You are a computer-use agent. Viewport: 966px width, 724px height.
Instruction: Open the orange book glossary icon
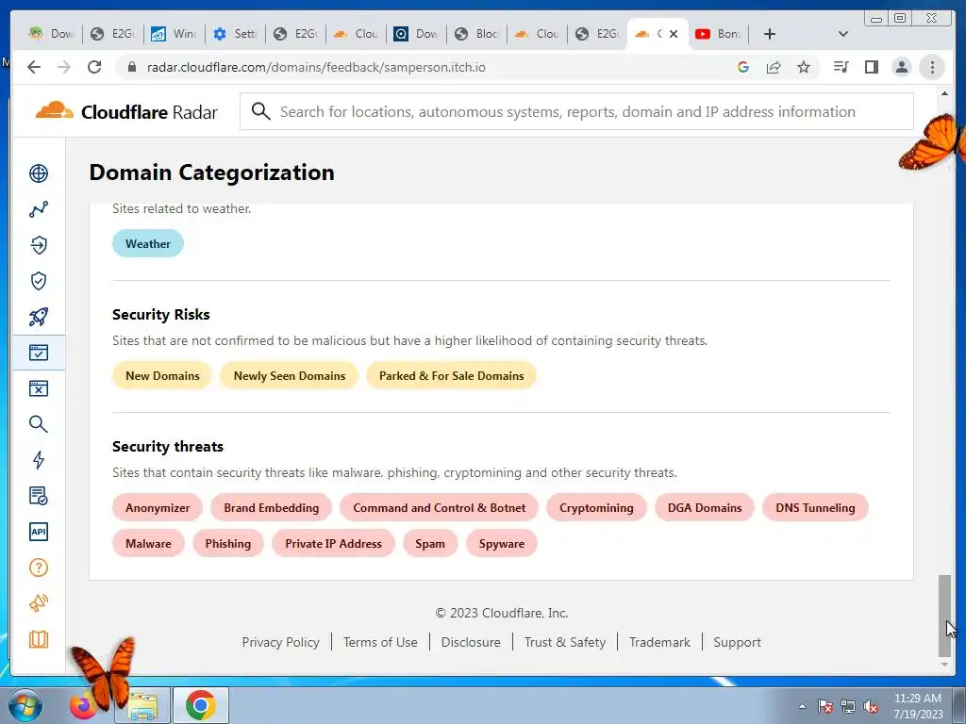pos(38,639)
